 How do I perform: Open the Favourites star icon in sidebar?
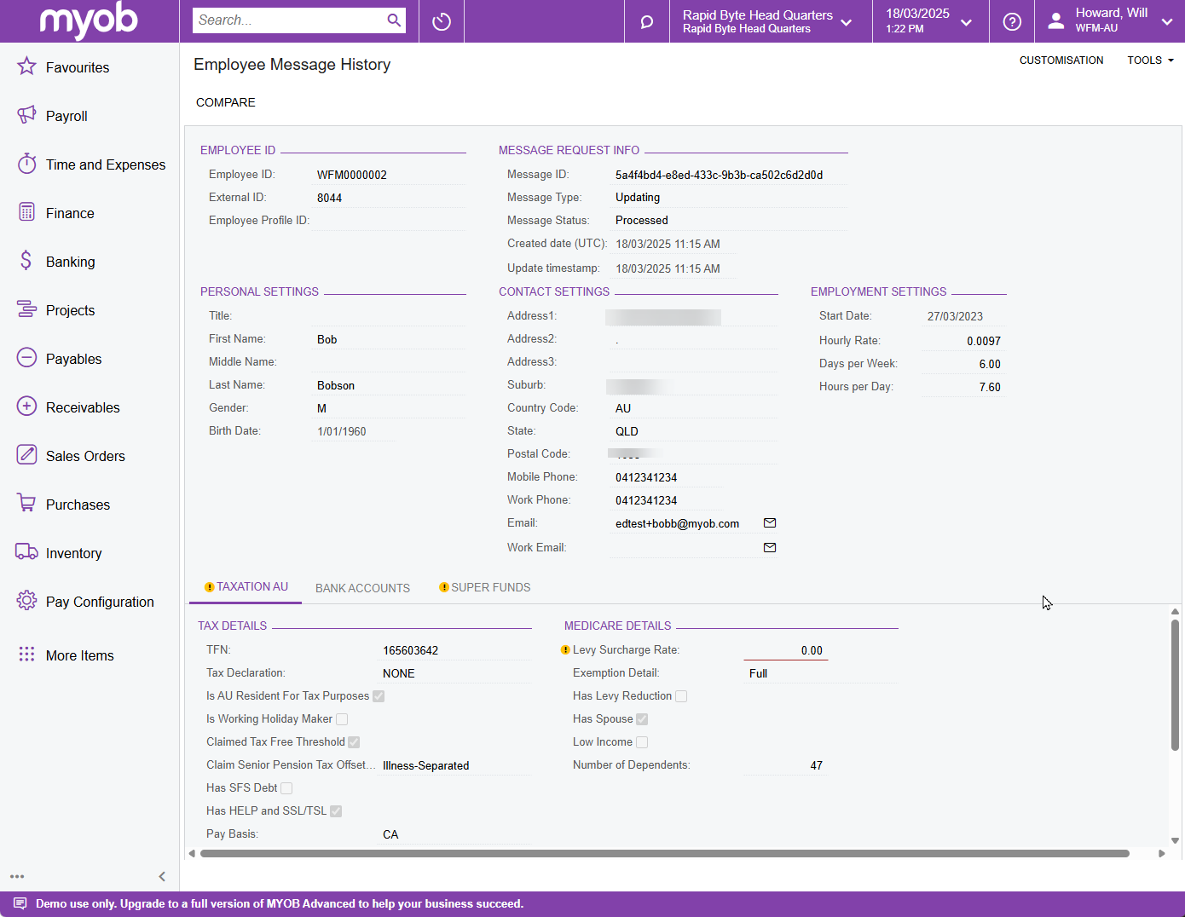[26, 66]
